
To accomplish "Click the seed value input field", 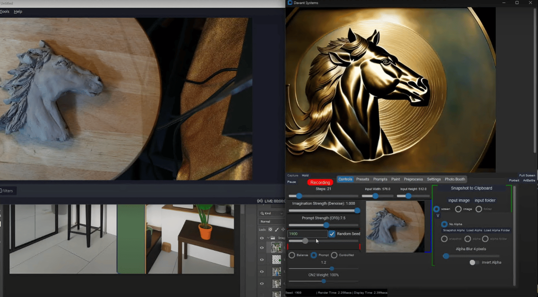I will pyautogui.click(x=307, y=234).
